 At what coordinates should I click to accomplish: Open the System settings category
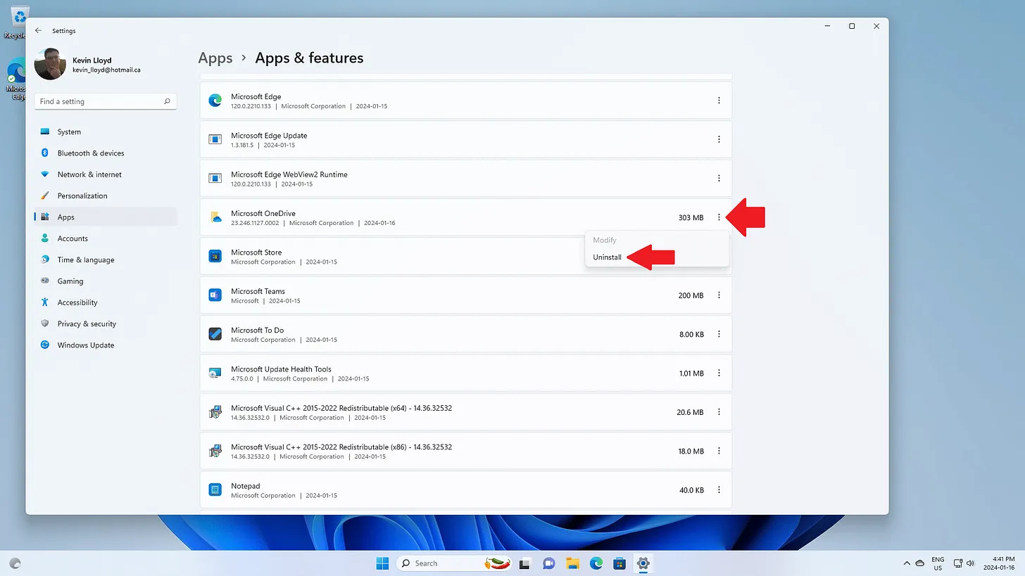coord(106,132)
